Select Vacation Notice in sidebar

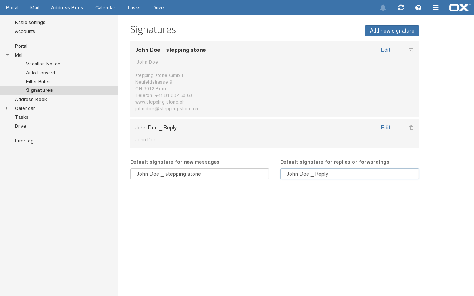(43, 64)
